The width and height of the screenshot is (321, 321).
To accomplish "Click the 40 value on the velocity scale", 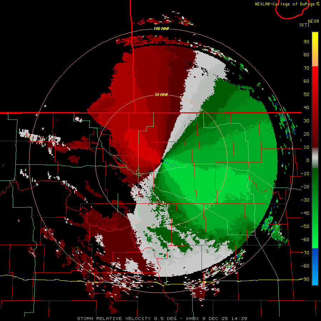I will [306, 108].
